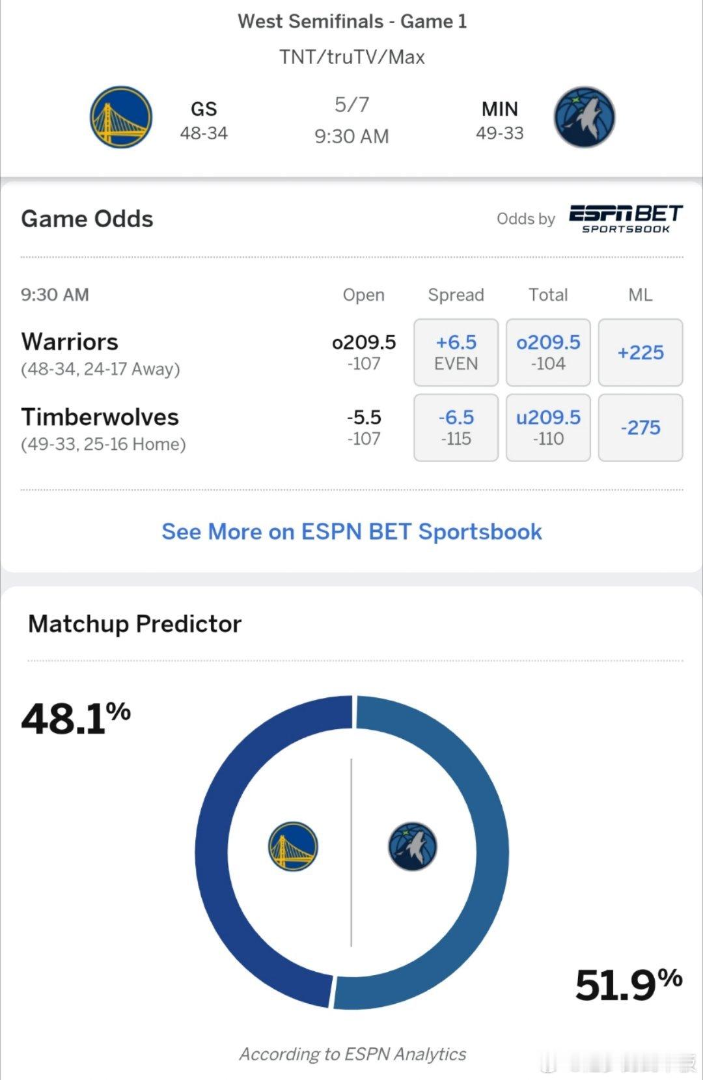703x1080 pixels.
Task: Tap the 51.9% Timberwolves win probability
Action: point(629,984)
